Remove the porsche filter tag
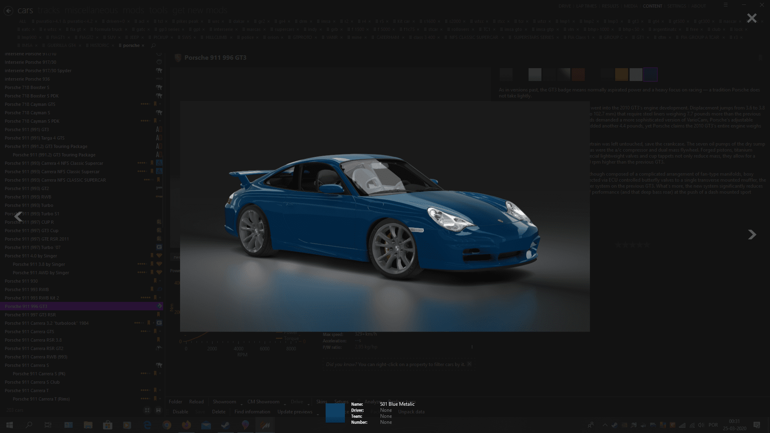 click(x=143, y=45)
